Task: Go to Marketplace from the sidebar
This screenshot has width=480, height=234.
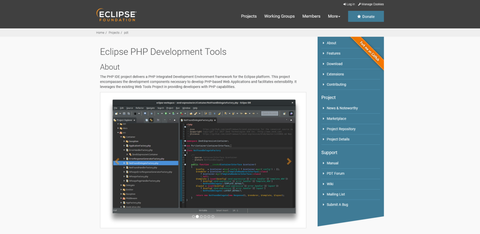Action: [x=336, y=118]
